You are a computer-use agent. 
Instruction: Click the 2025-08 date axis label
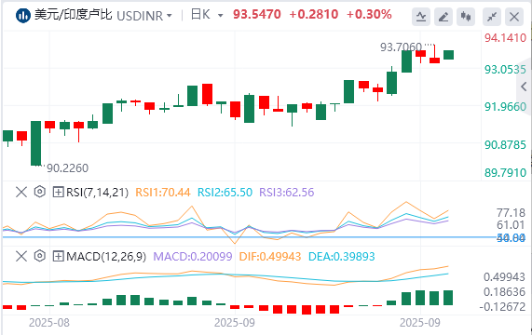[49, 323]
